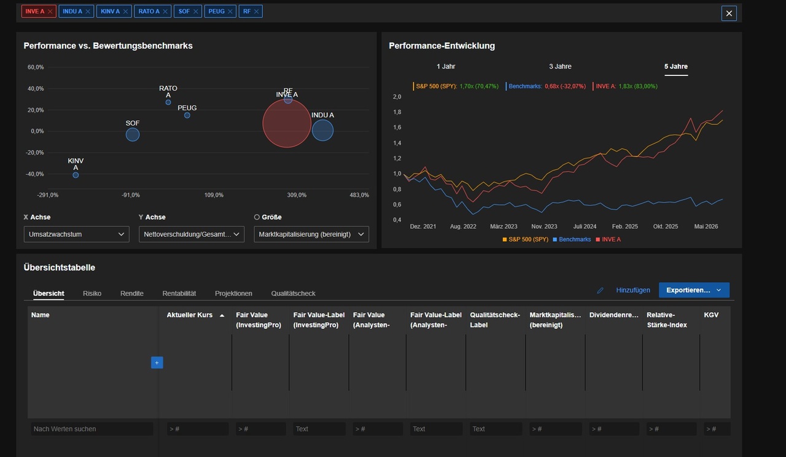Viewport: 786px width, 457px height.
Task: Click the pencil edit icon beside Hinzufügen
Action: [x=601, y=290]
